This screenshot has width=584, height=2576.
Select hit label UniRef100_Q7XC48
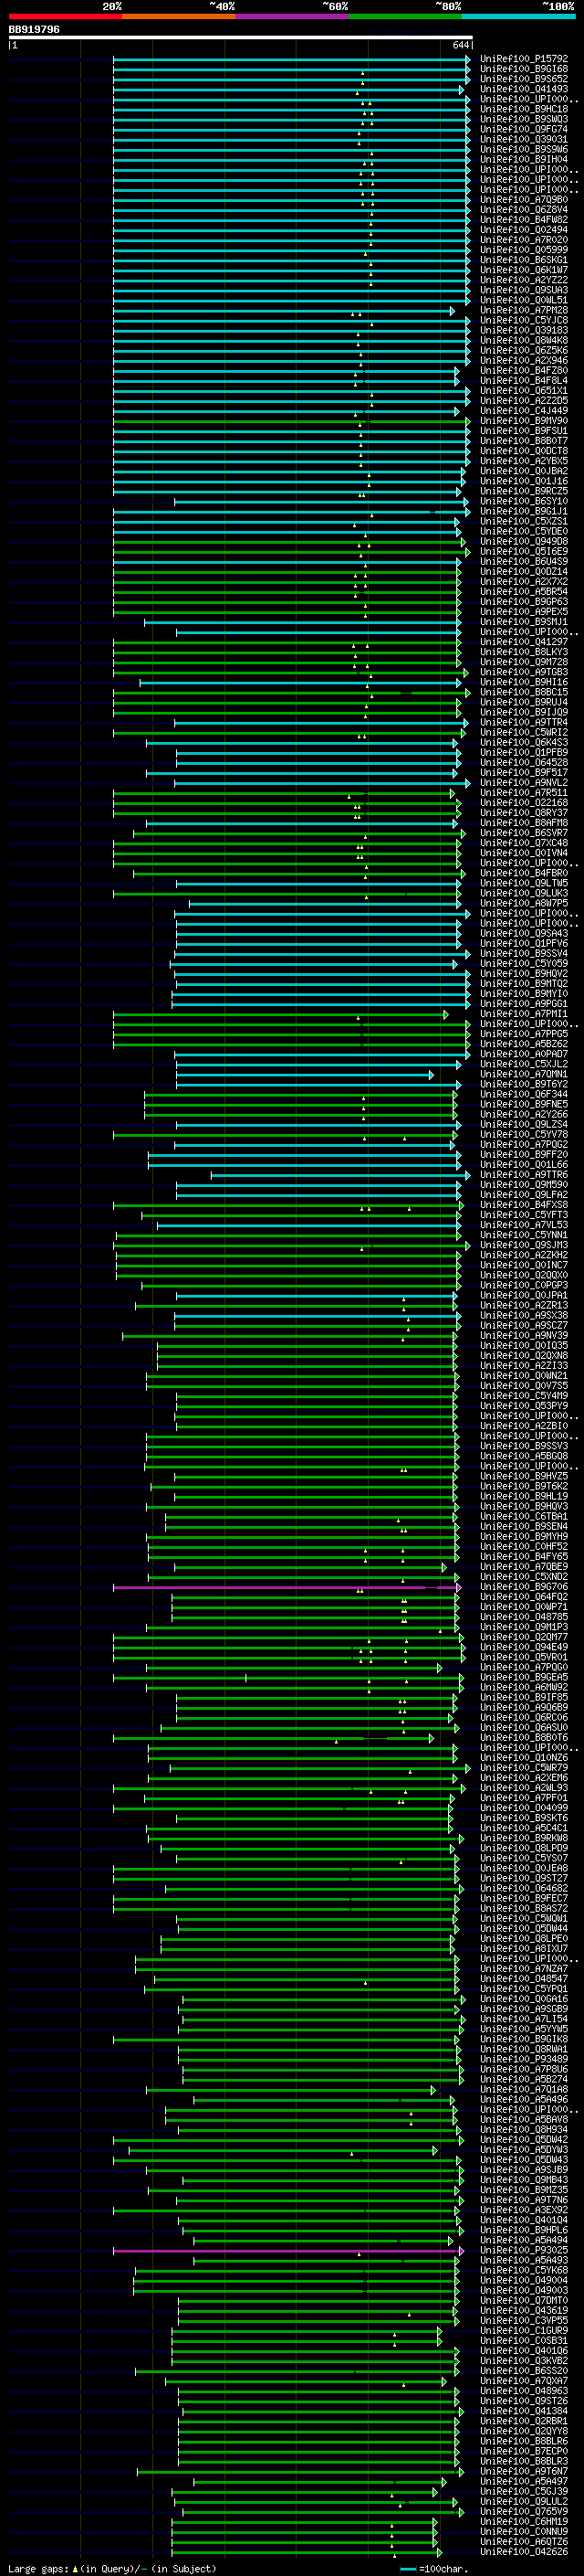524,843
